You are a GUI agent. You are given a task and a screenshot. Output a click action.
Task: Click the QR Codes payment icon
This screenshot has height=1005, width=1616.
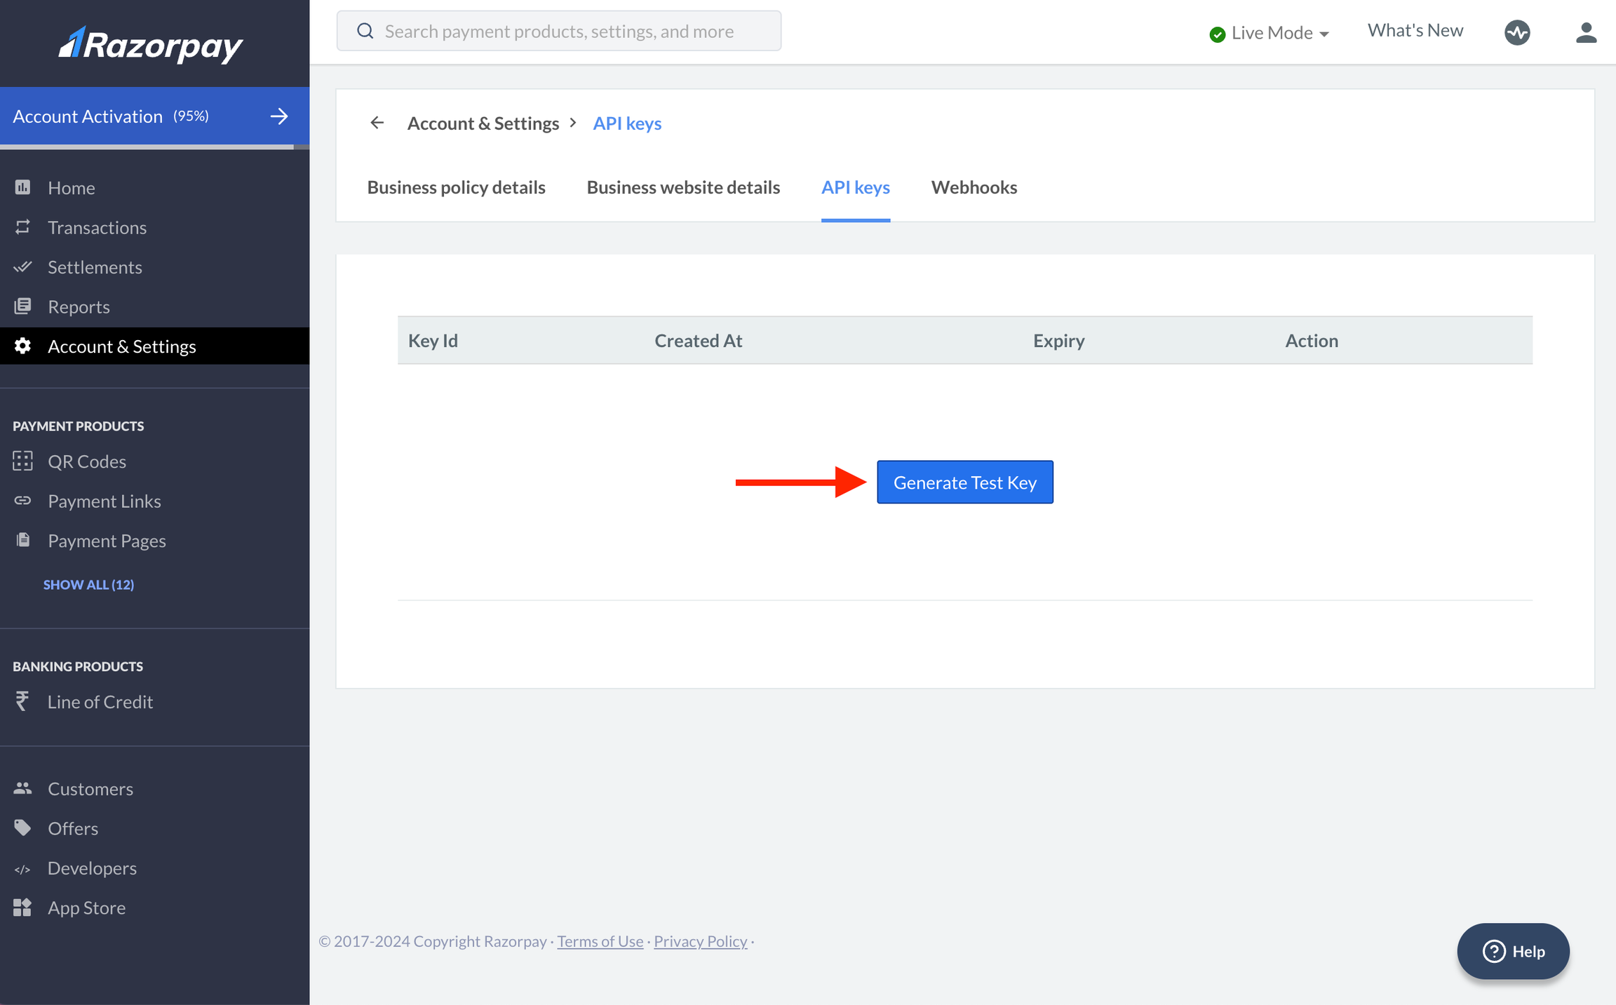point(23,461)
